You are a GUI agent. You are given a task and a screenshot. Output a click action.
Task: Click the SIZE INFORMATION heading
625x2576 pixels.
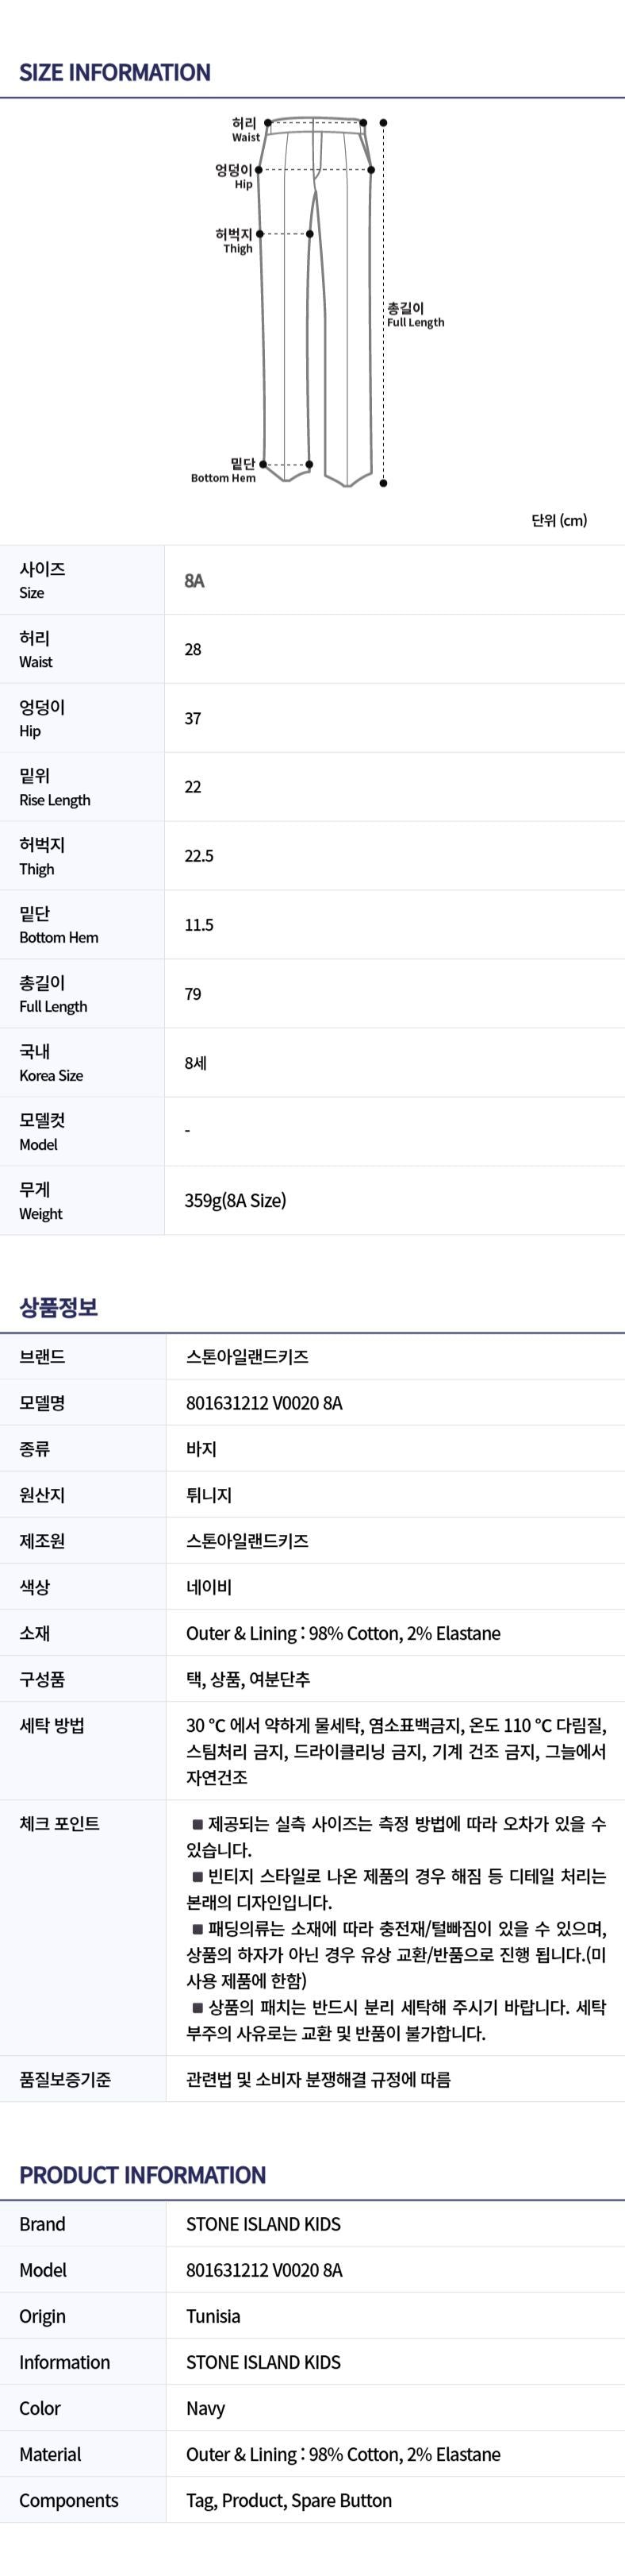click(x=115, y=72)
